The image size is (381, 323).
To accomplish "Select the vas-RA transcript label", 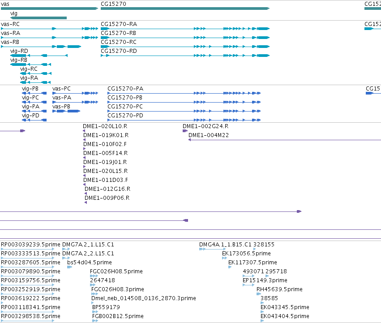I will pos(10,33).
